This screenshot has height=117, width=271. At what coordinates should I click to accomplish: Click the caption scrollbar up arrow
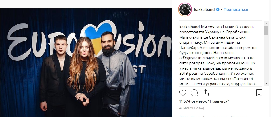(266, 23)
